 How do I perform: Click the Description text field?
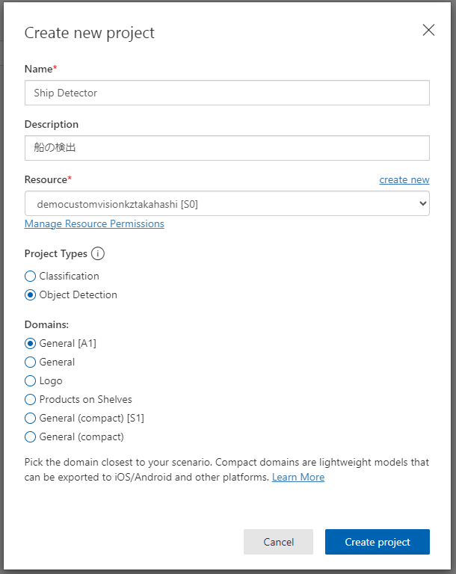pyautogui.click(x=227, y=148)
